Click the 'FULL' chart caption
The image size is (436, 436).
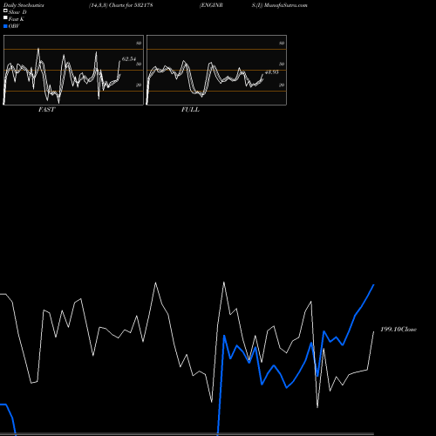[x=190, y=110]
